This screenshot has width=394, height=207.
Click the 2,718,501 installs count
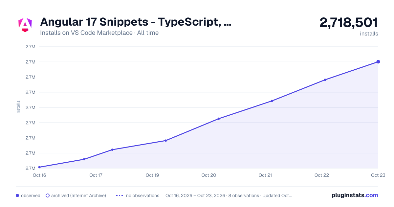(349, 23)
